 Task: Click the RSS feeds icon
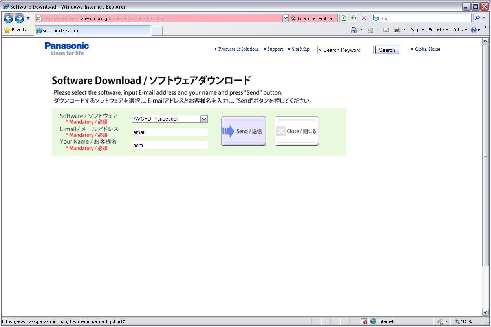pyautogui.click(x=370, y=30)
